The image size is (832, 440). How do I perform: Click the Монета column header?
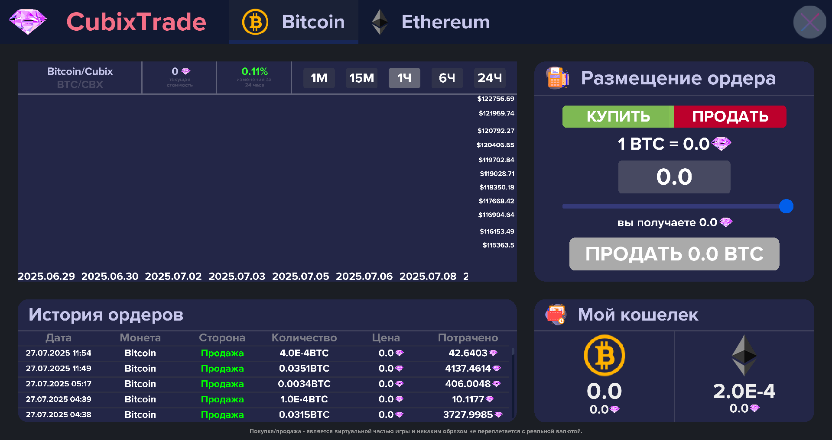point(140,338)
